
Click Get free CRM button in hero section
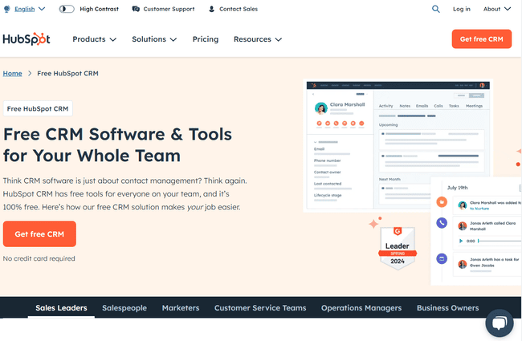point(39,233)
